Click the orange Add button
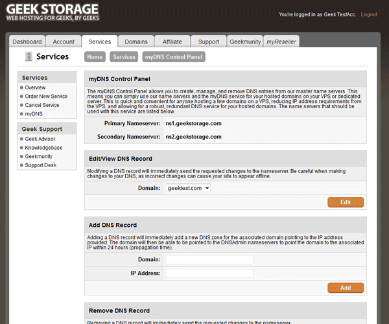Image resolution: width=389 pixels, height=324 pixels. tap(346, 288)
